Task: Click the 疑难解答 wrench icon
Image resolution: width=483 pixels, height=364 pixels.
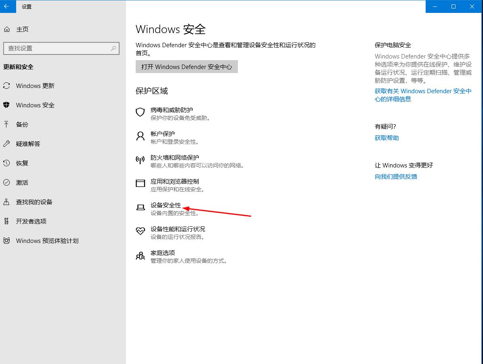Action: pyautogui.click(x=6, y=144)
